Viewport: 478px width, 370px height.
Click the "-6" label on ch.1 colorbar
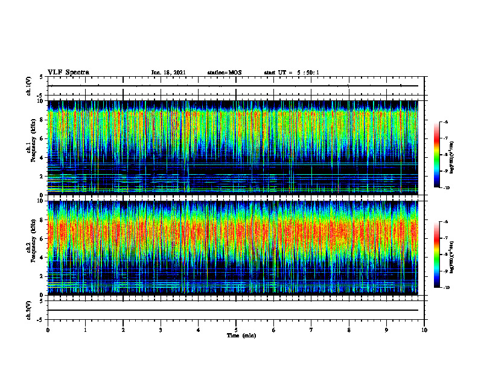tap(446, 122)
